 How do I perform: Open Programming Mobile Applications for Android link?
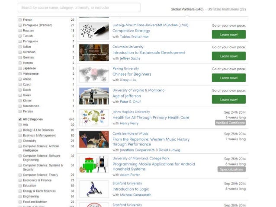coord(154,166)
